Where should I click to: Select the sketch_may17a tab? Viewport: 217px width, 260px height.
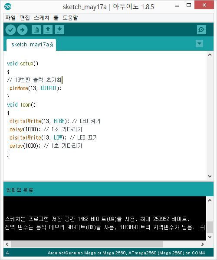click(x=31, y=45)
